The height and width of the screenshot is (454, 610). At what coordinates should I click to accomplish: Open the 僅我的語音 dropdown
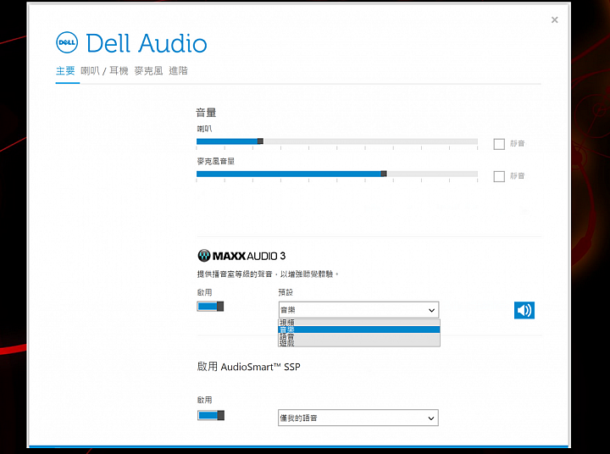[358, 418]
